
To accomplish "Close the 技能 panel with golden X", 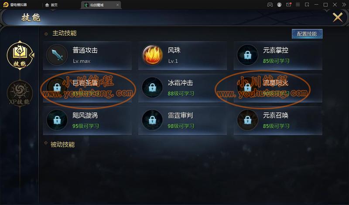I will [x=337, y=17].
